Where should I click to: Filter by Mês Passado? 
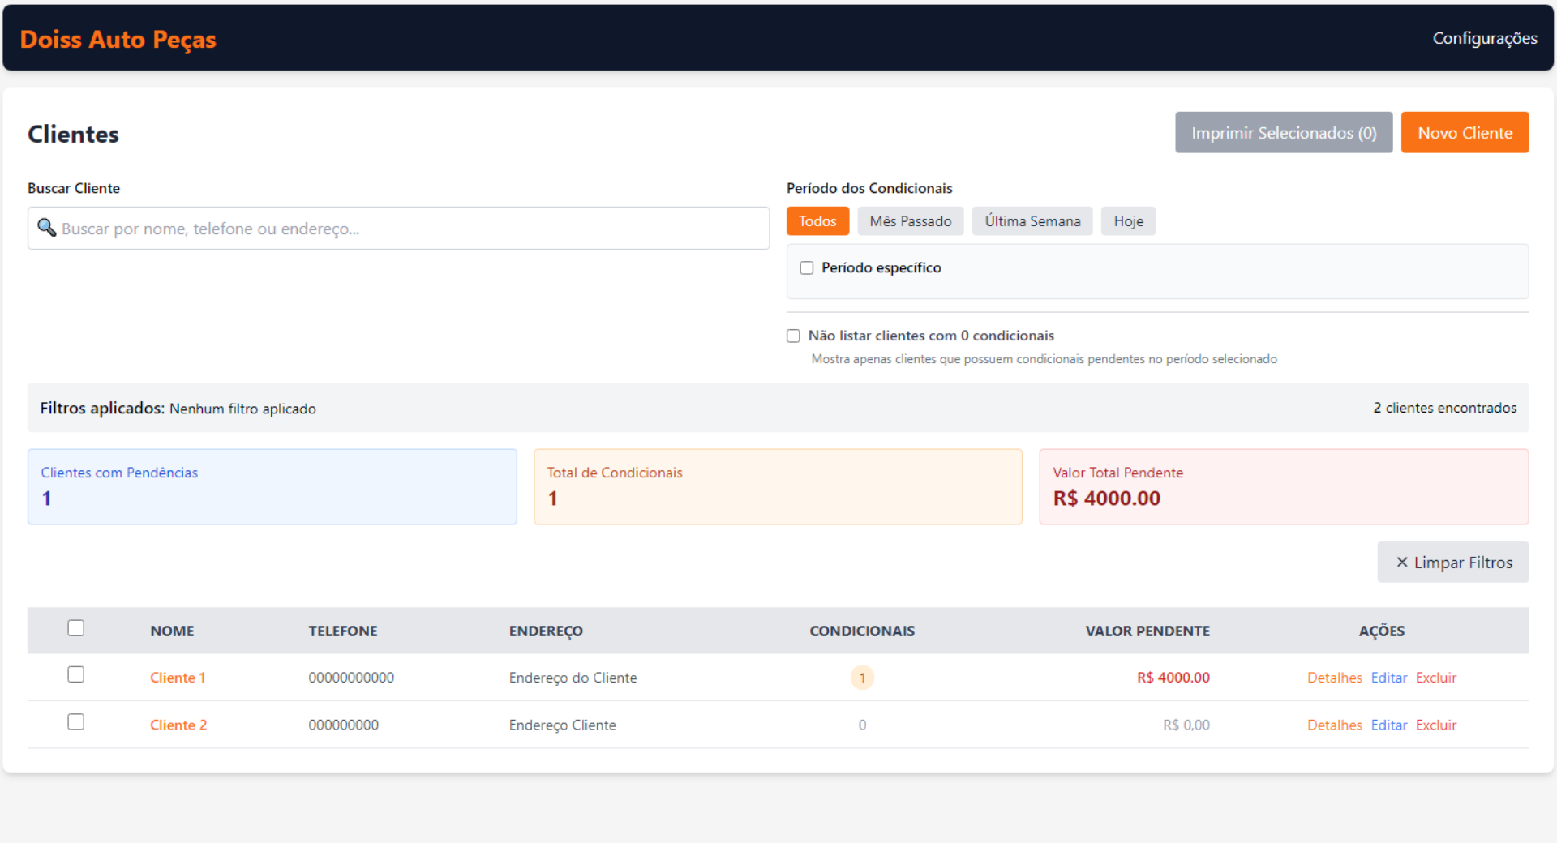pos(910,221)
